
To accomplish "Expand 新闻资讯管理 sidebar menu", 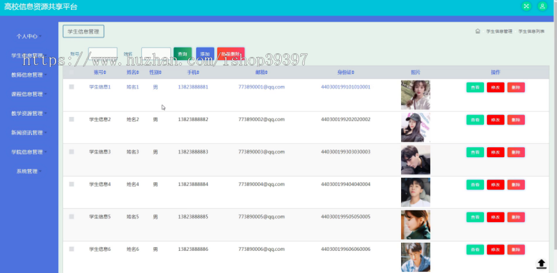I will click(28, 132).
